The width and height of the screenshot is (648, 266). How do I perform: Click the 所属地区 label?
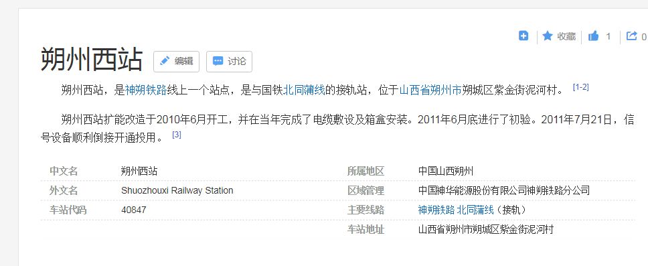366,172
